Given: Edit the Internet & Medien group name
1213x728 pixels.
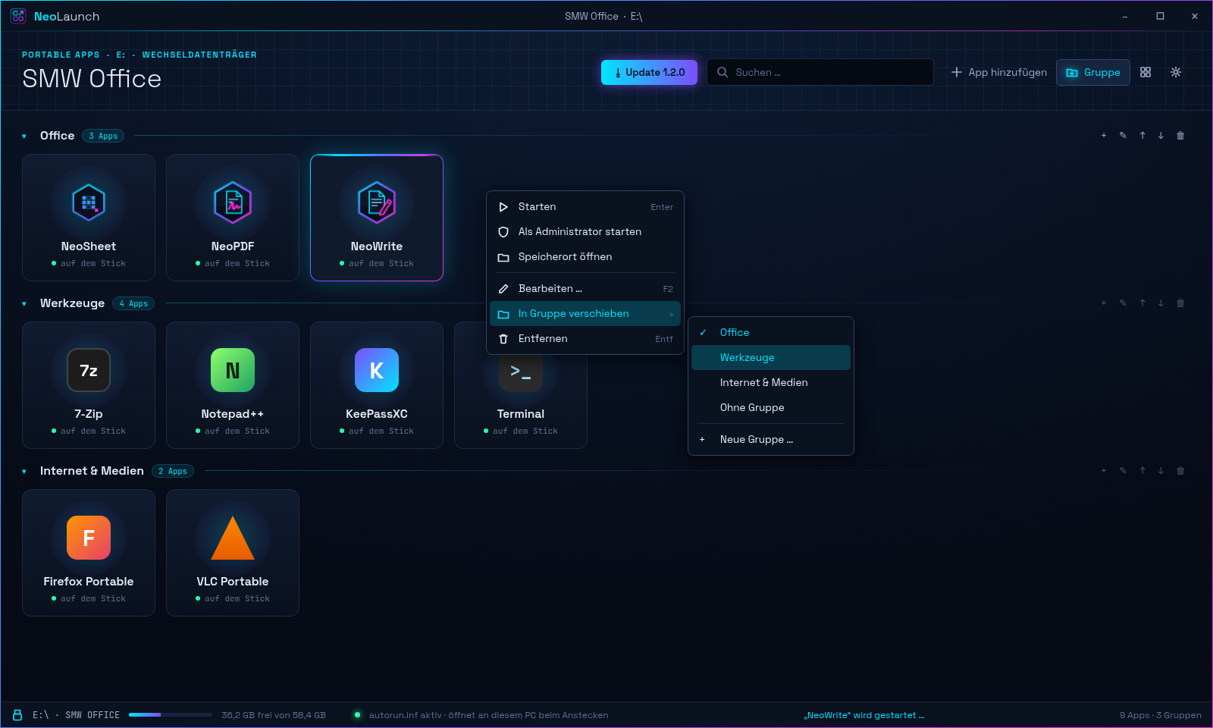Looking at the screenshot, I should (x=1123, y=471).
